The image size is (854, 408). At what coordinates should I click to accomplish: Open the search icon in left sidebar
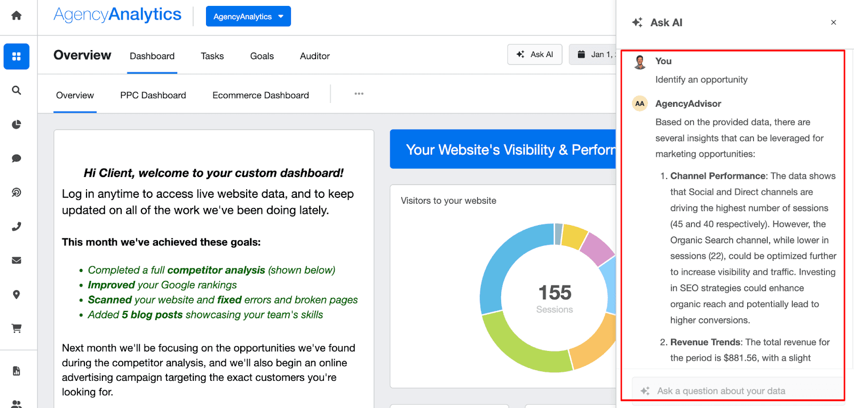(x=17, y=90)
